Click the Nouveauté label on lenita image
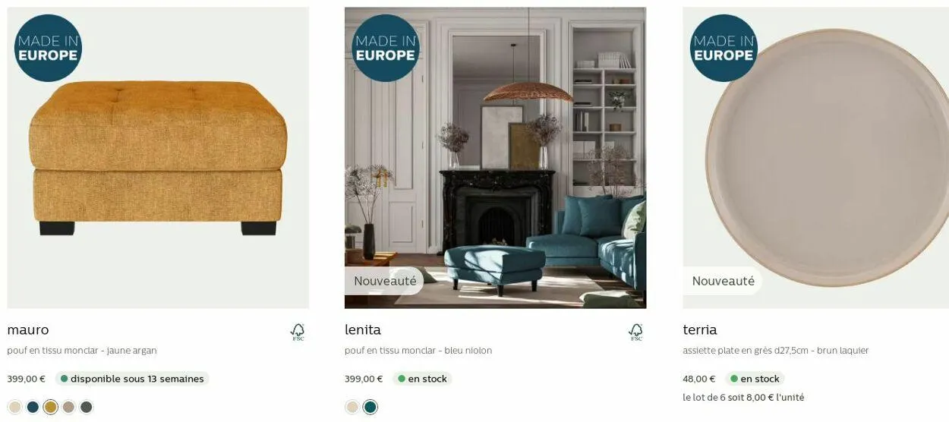This screenshot has width=949, height=422. pos(384,281)
